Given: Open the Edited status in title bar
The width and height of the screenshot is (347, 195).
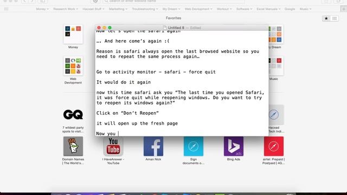Looking at the screenshot, I should coord(195,28).
